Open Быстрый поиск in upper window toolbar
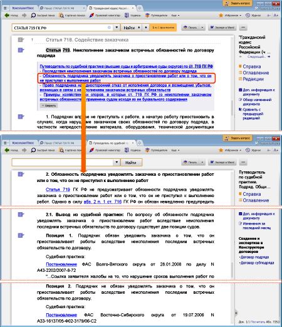 [43, 15]
